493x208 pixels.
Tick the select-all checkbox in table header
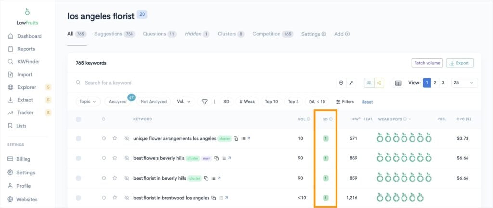point(78,119)
